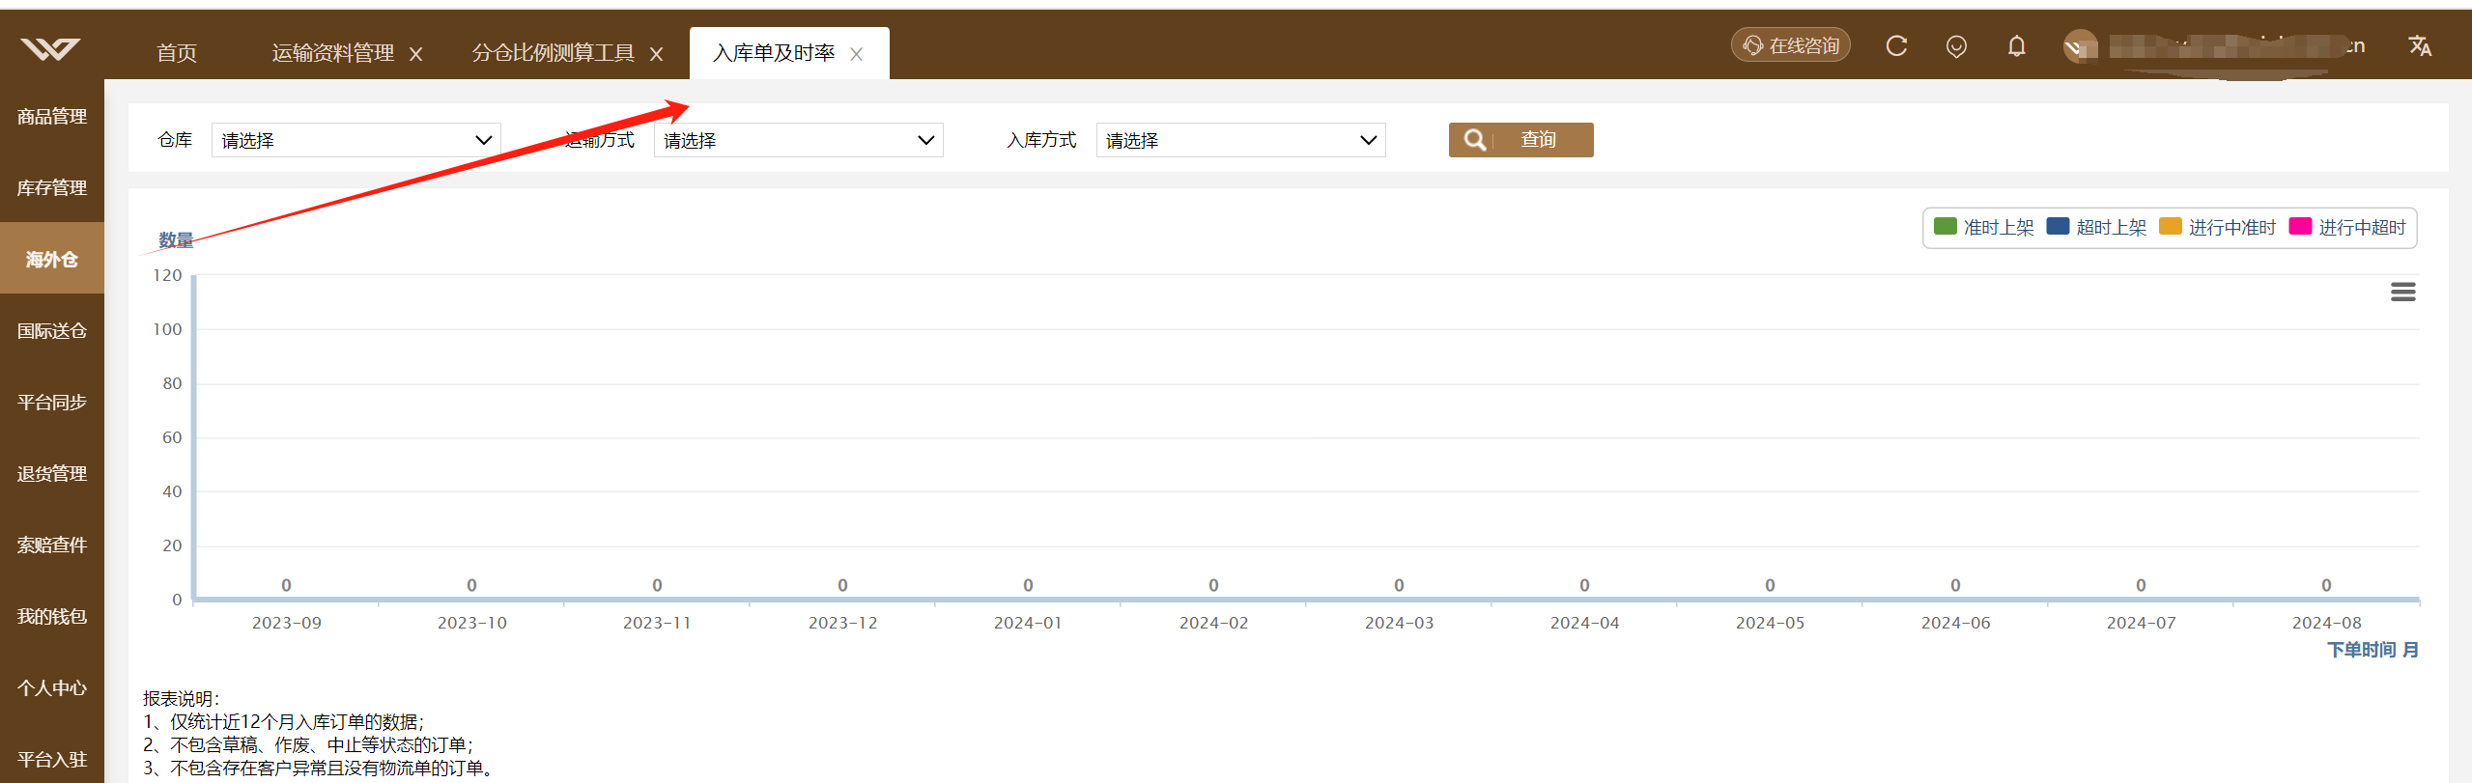Switch to the 首页 tab
Viewport: 2472px width, 783px height.
[x=177, y=53]
